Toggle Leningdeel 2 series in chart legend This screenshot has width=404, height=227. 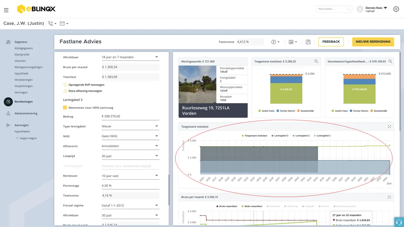301,136
